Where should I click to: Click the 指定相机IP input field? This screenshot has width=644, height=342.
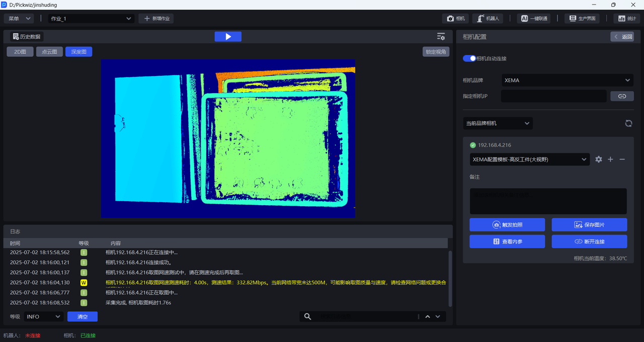pos(553,96)
